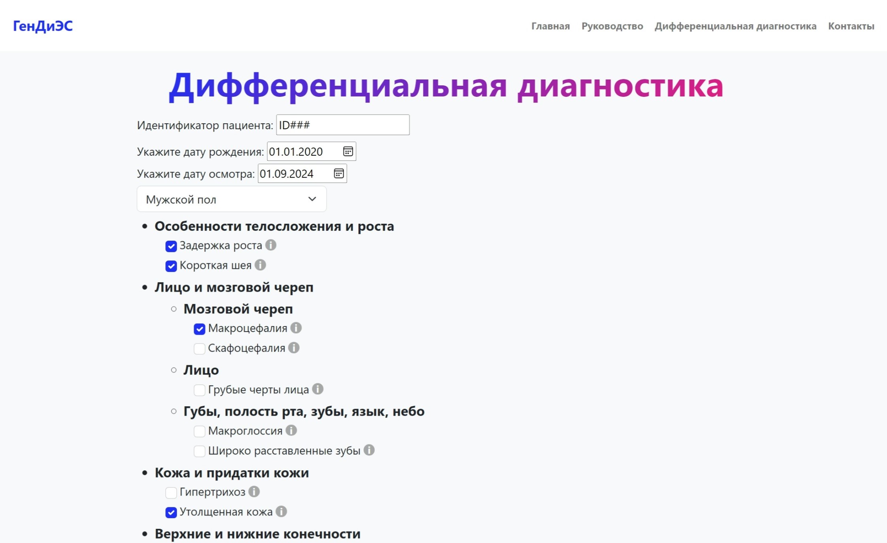Click the ГенДиЭС logo link

[x=43, y=26]
